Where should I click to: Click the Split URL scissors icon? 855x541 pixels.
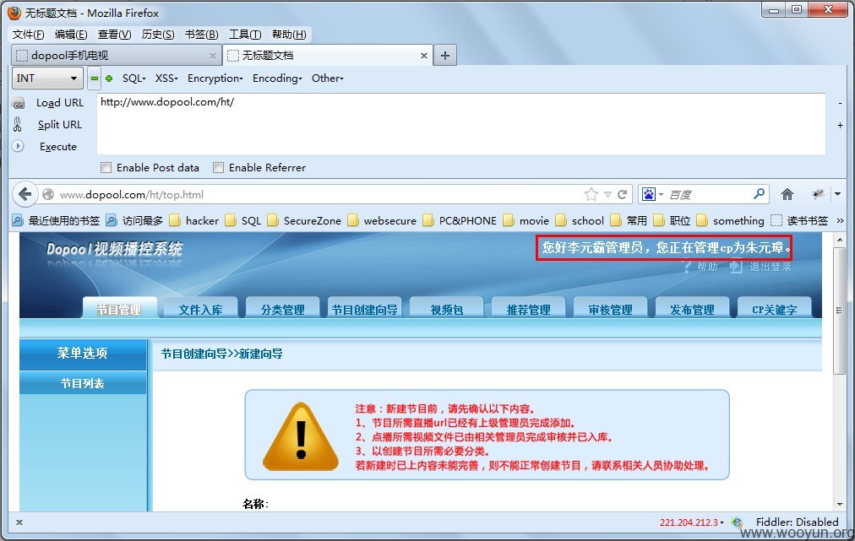point(18,124)
